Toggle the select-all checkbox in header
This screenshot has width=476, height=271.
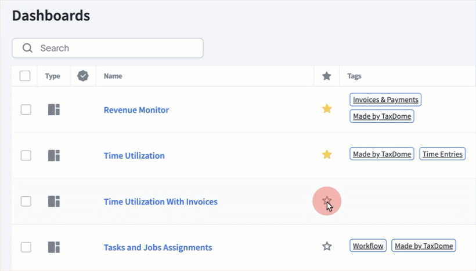click(25, 76)
